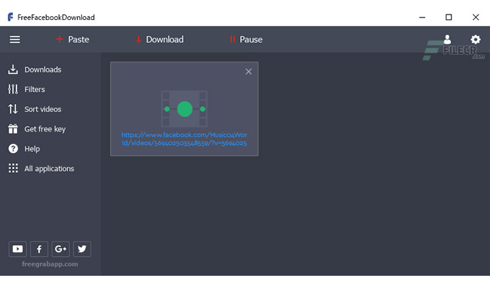
Task: Open Help from the sidebar
Action: tap(24, 149)
